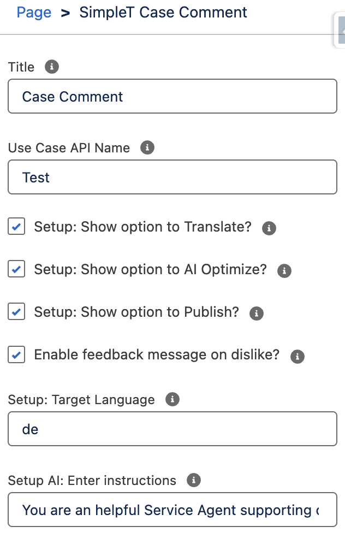
Task: Open the info tooltip beside Title
Action: tap(52, 67)
